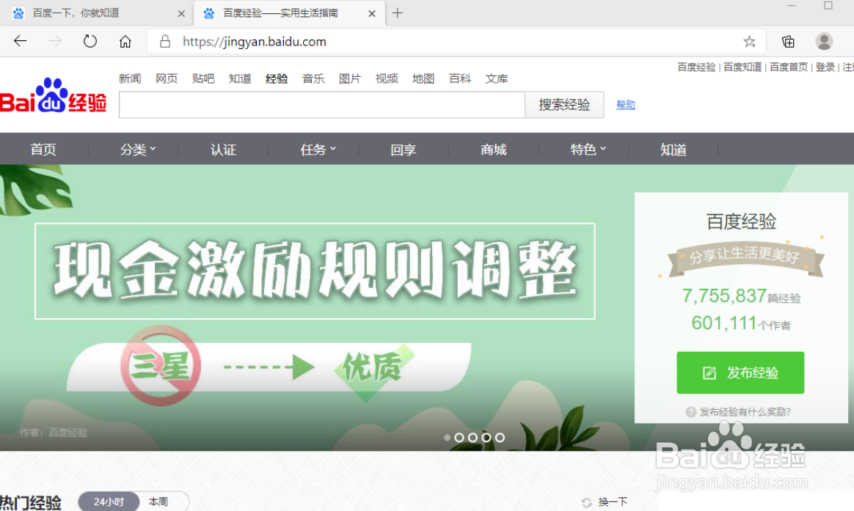Click 百度首页 link in top-right corner
The image size is (854, 511).
(x=789, y=67)
